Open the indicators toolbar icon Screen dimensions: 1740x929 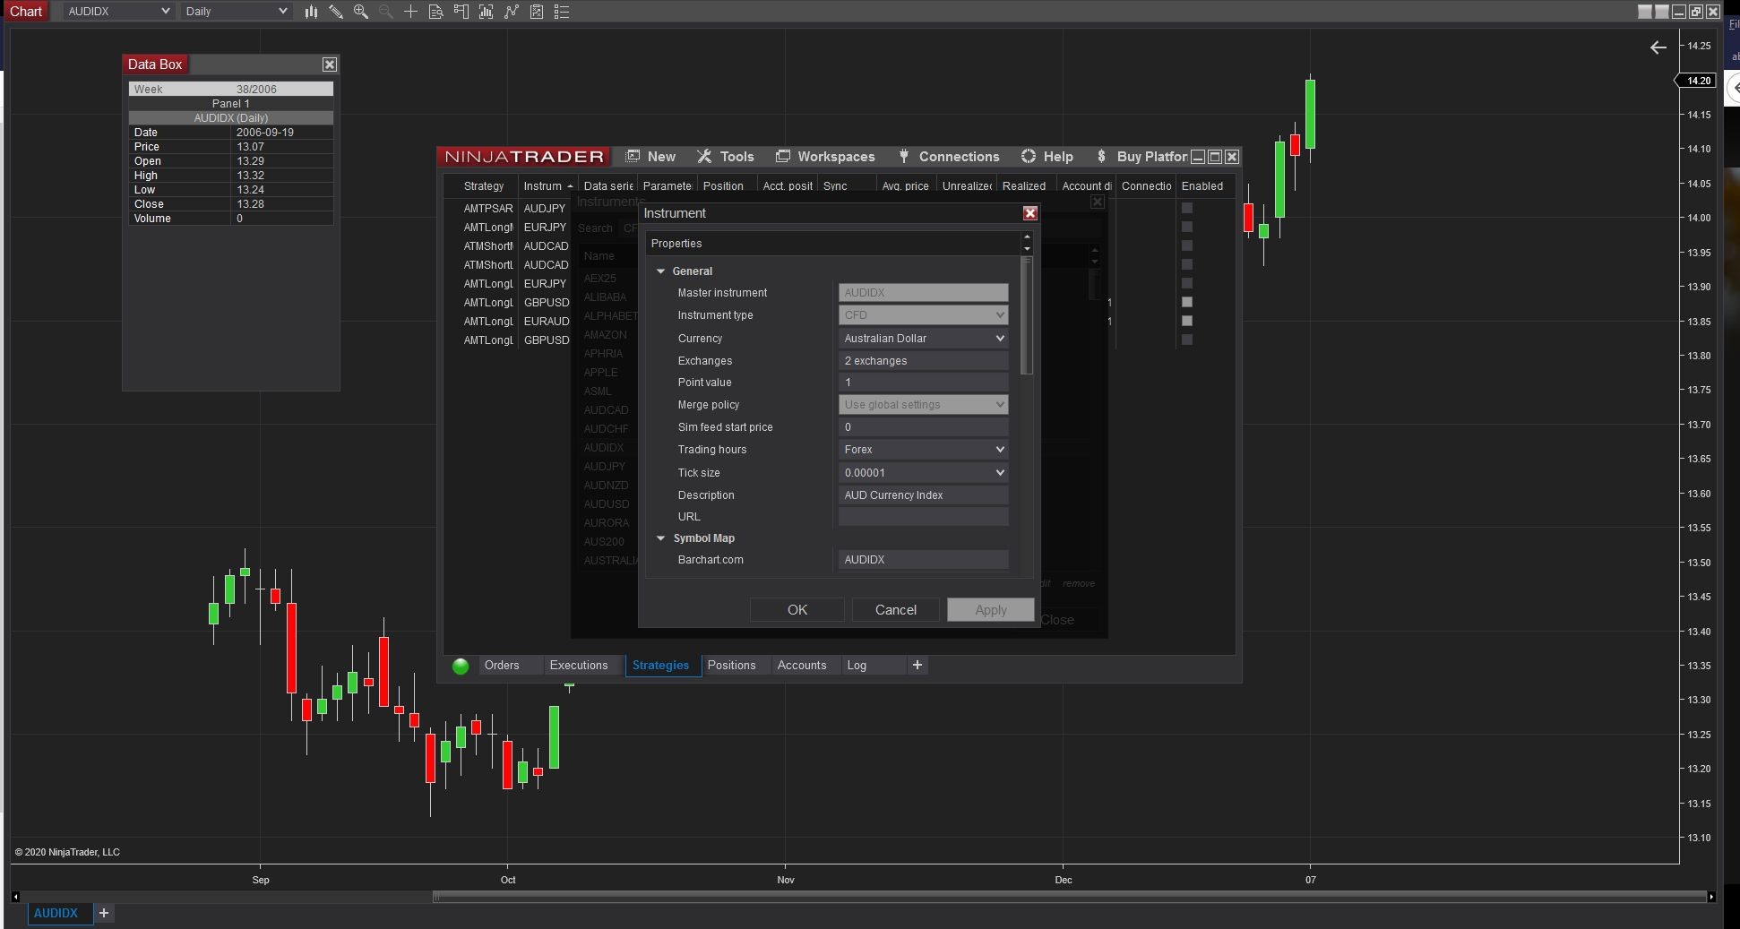[486, 12]
